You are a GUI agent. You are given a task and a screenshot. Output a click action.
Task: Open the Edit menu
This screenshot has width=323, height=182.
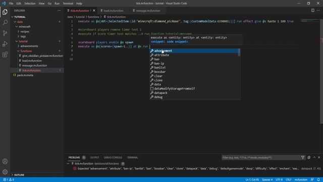(x=19, y=4)
